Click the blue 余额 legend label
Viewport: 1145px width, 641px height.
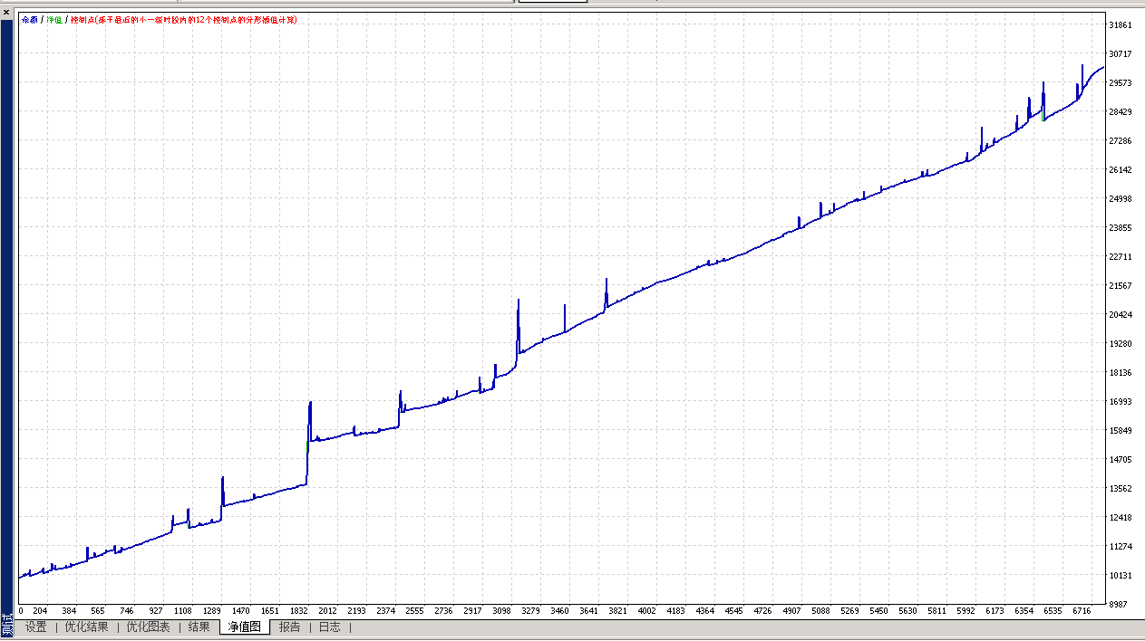click(29, 19)
